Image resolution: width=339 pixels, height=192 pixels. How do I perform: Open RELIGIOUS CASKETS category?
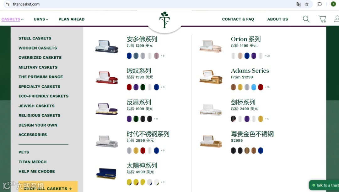pyautogui.click(x=39, y=115)
